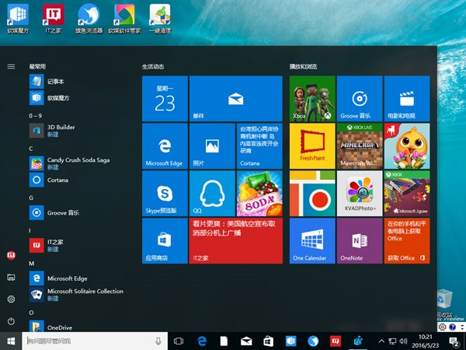The width and height of the screenshot is (466, 350).
Task: Open the Action Center notification icon
Action: tap(454, 341)
